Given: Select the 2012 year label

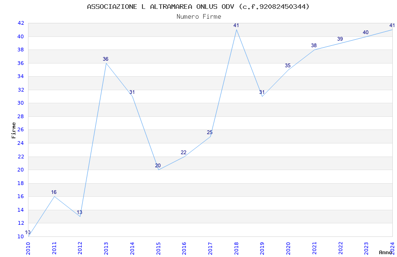Looking at the screenshot, I should coord(80,248).
